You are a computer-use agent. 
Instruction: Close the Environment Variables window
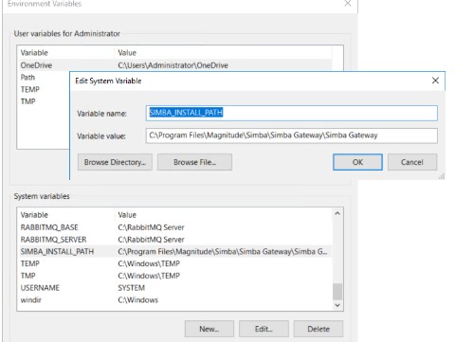348,4
